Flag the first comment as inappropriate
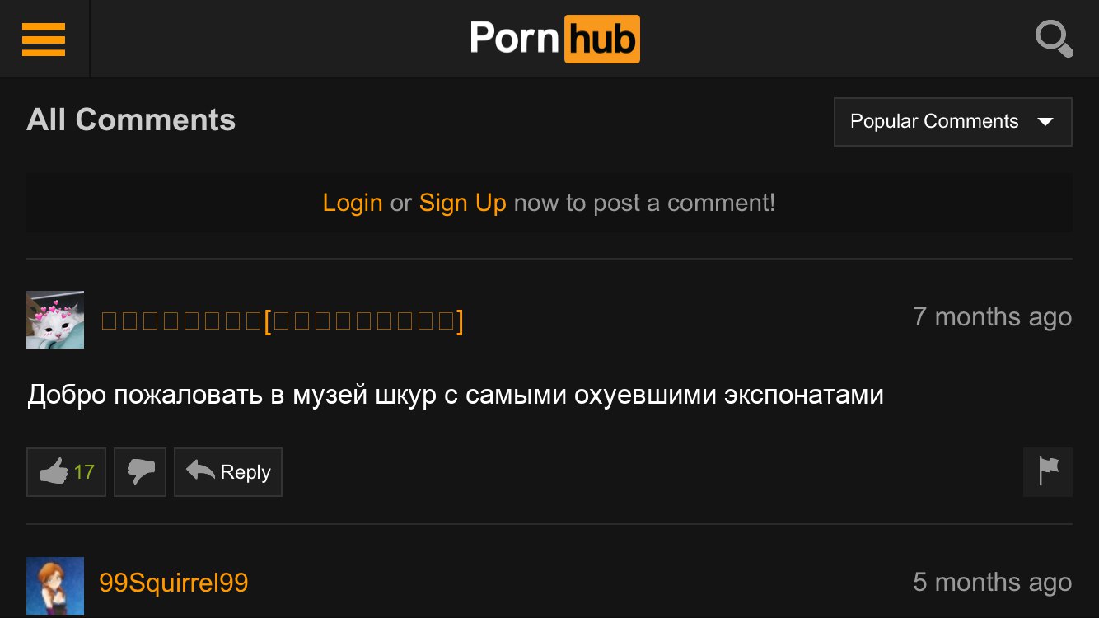 pos(1048,472)
